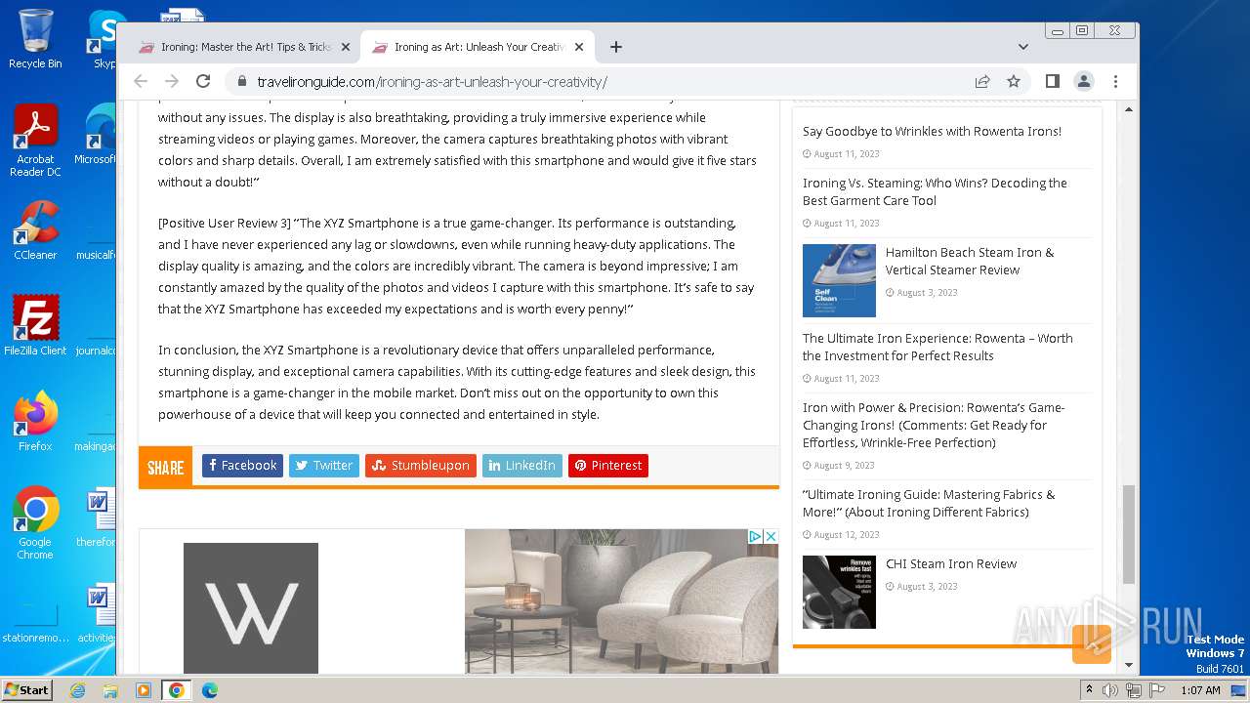Click the taskbar clock 1:07 AM
Screen dimensions: 1250x703
click(x=1200, y=690)
